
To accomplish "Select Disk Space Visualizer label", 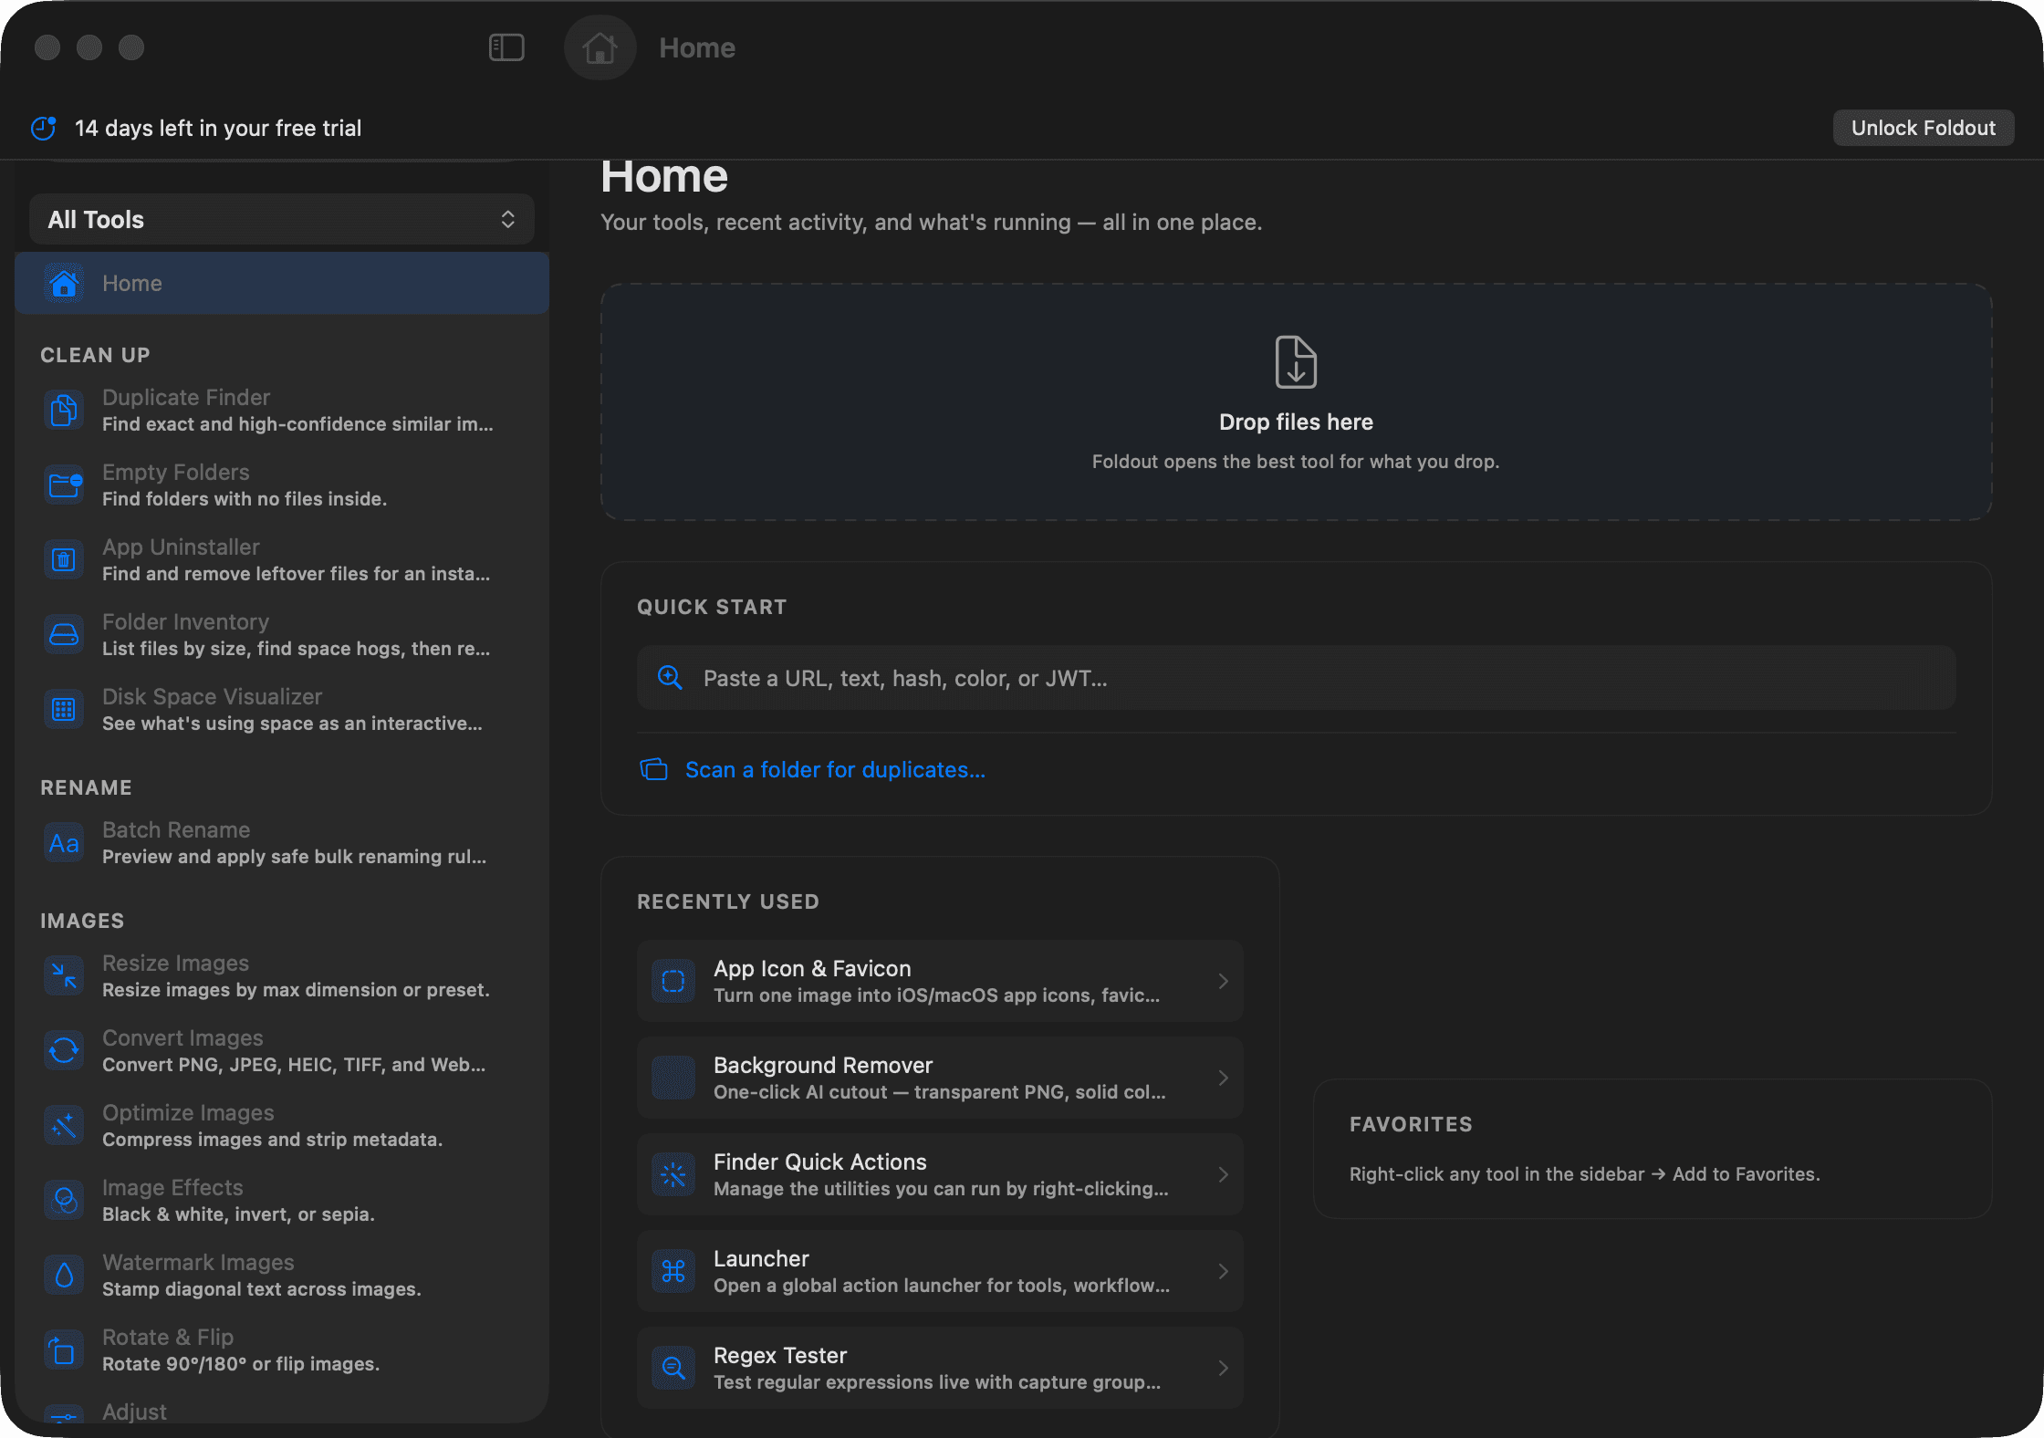I will tap(212, 696).
